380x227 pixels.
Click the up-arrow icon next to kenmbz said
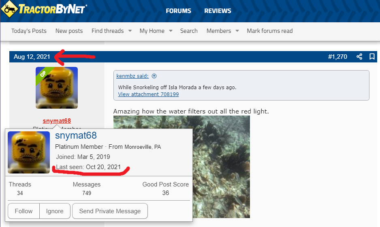pos(154,76)
